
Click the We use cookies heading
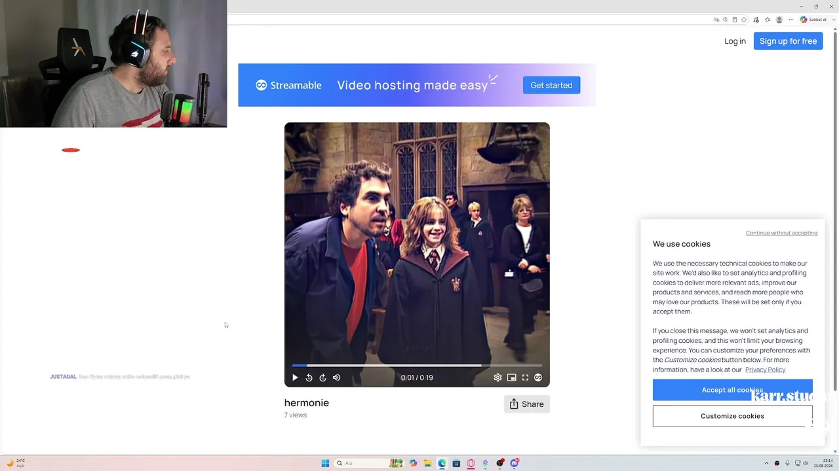click(x=682, y=244)
